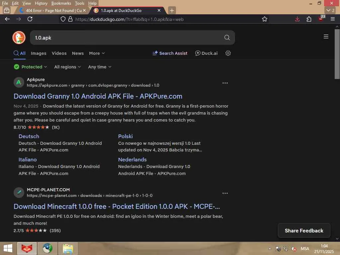
Task: Open the Italiano sublink
Action: tap(28, 159)
